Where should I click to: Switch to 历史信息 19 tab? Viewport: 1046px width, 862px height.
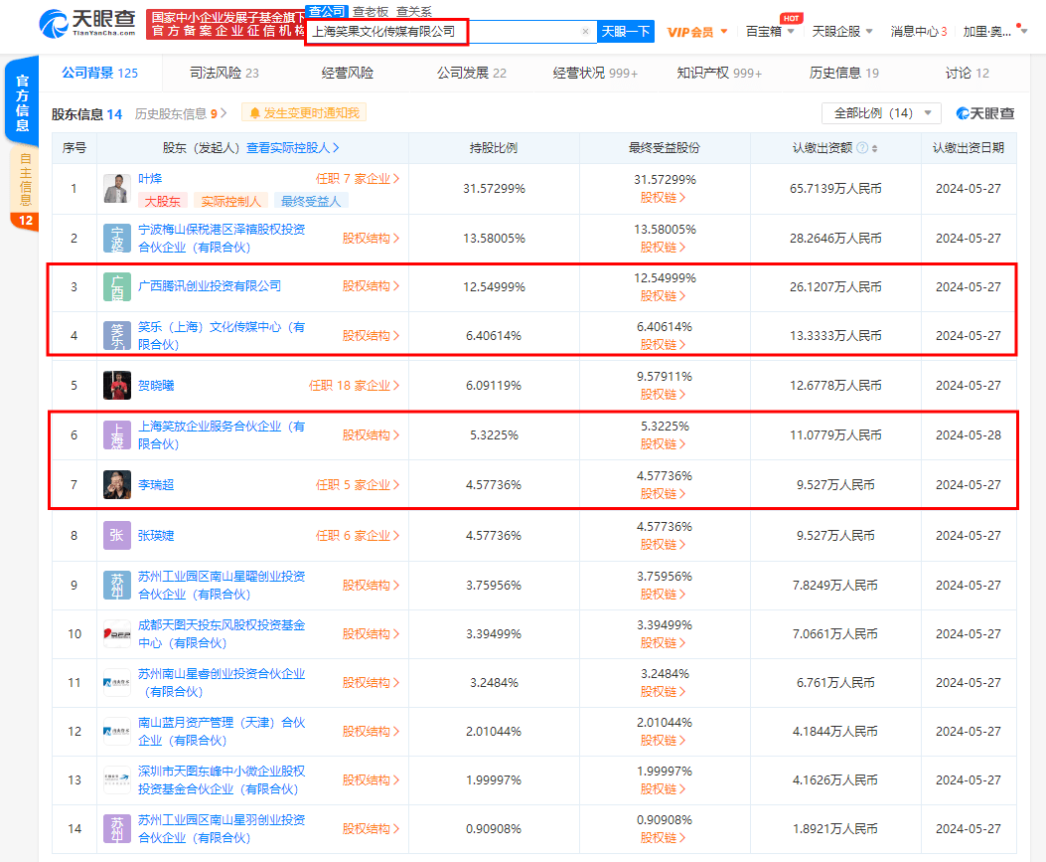tap(844, 73)
